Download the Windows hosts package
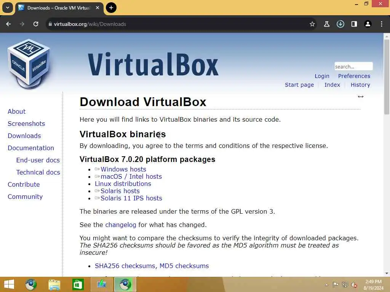The height and width of the screenshot is (292, 390). click(x=123, y=169)
